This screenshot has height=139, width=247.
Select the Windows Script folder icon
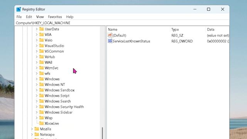click(x=41, y=95)
